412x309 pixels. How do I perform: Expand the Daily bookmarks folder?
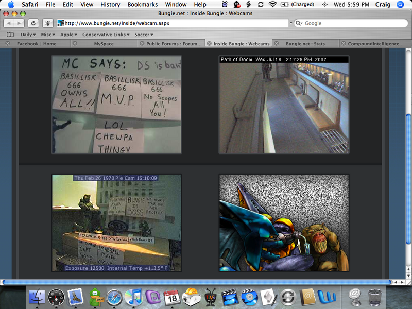tap(28, 35)
